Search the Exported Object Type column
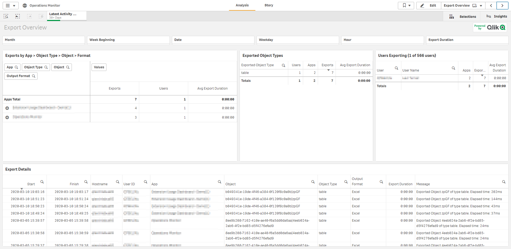This screenshot has height=249, width=511. 283,65
